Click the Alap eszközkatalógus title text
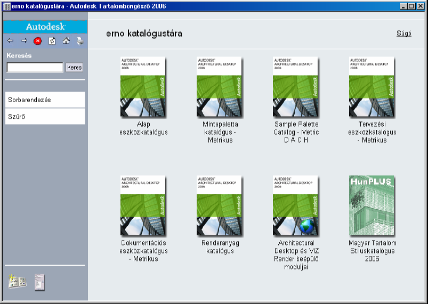The image size is (428, 304). click(143, 128)
